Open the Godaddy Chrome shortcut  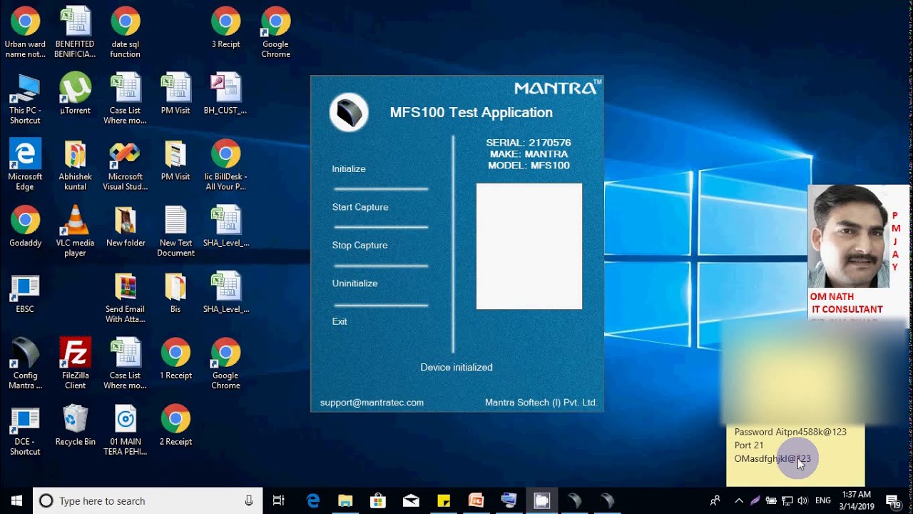pyautogui.click(x=25, y=227)
